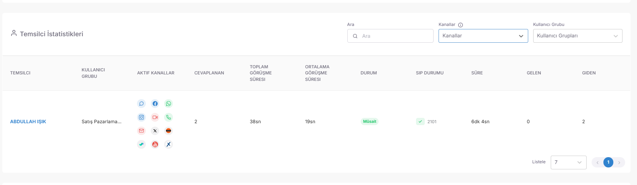Click the SIP number 2101
This screenshot has height=185, width=637.
[432, 122]
